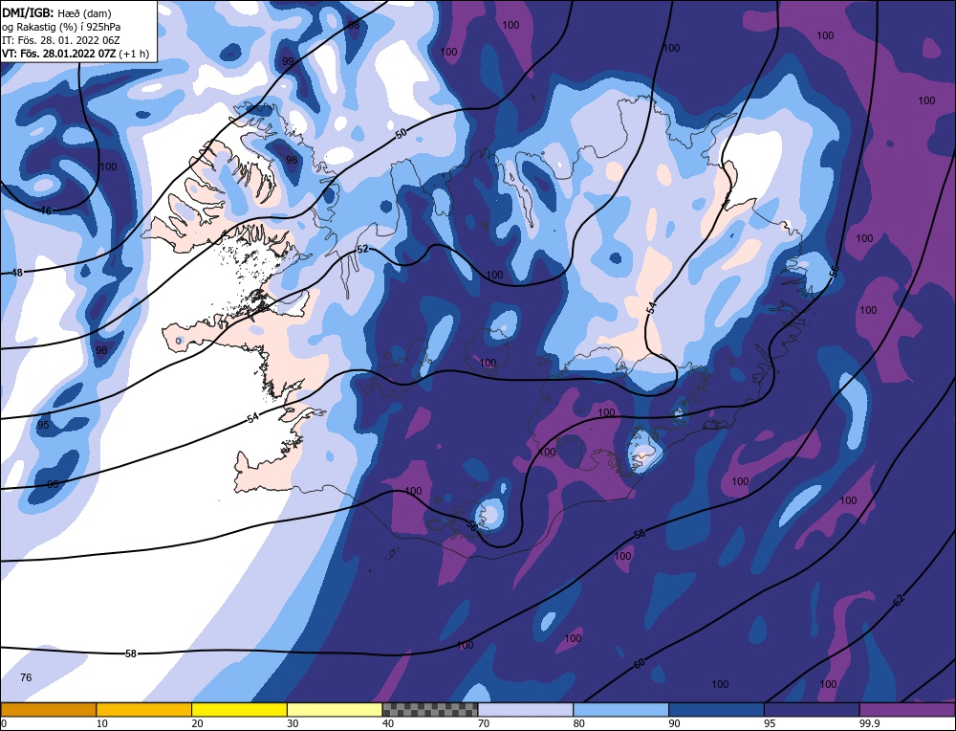Viewport: 956px width, 731px height.
Task: Click the medium blue 90–95 legend swatch
Action: [716, 710]
